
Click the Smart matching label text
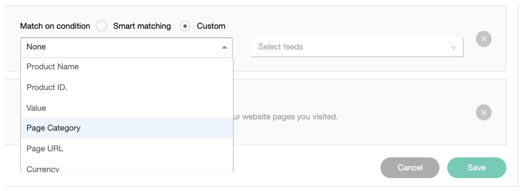pos(142,26)
